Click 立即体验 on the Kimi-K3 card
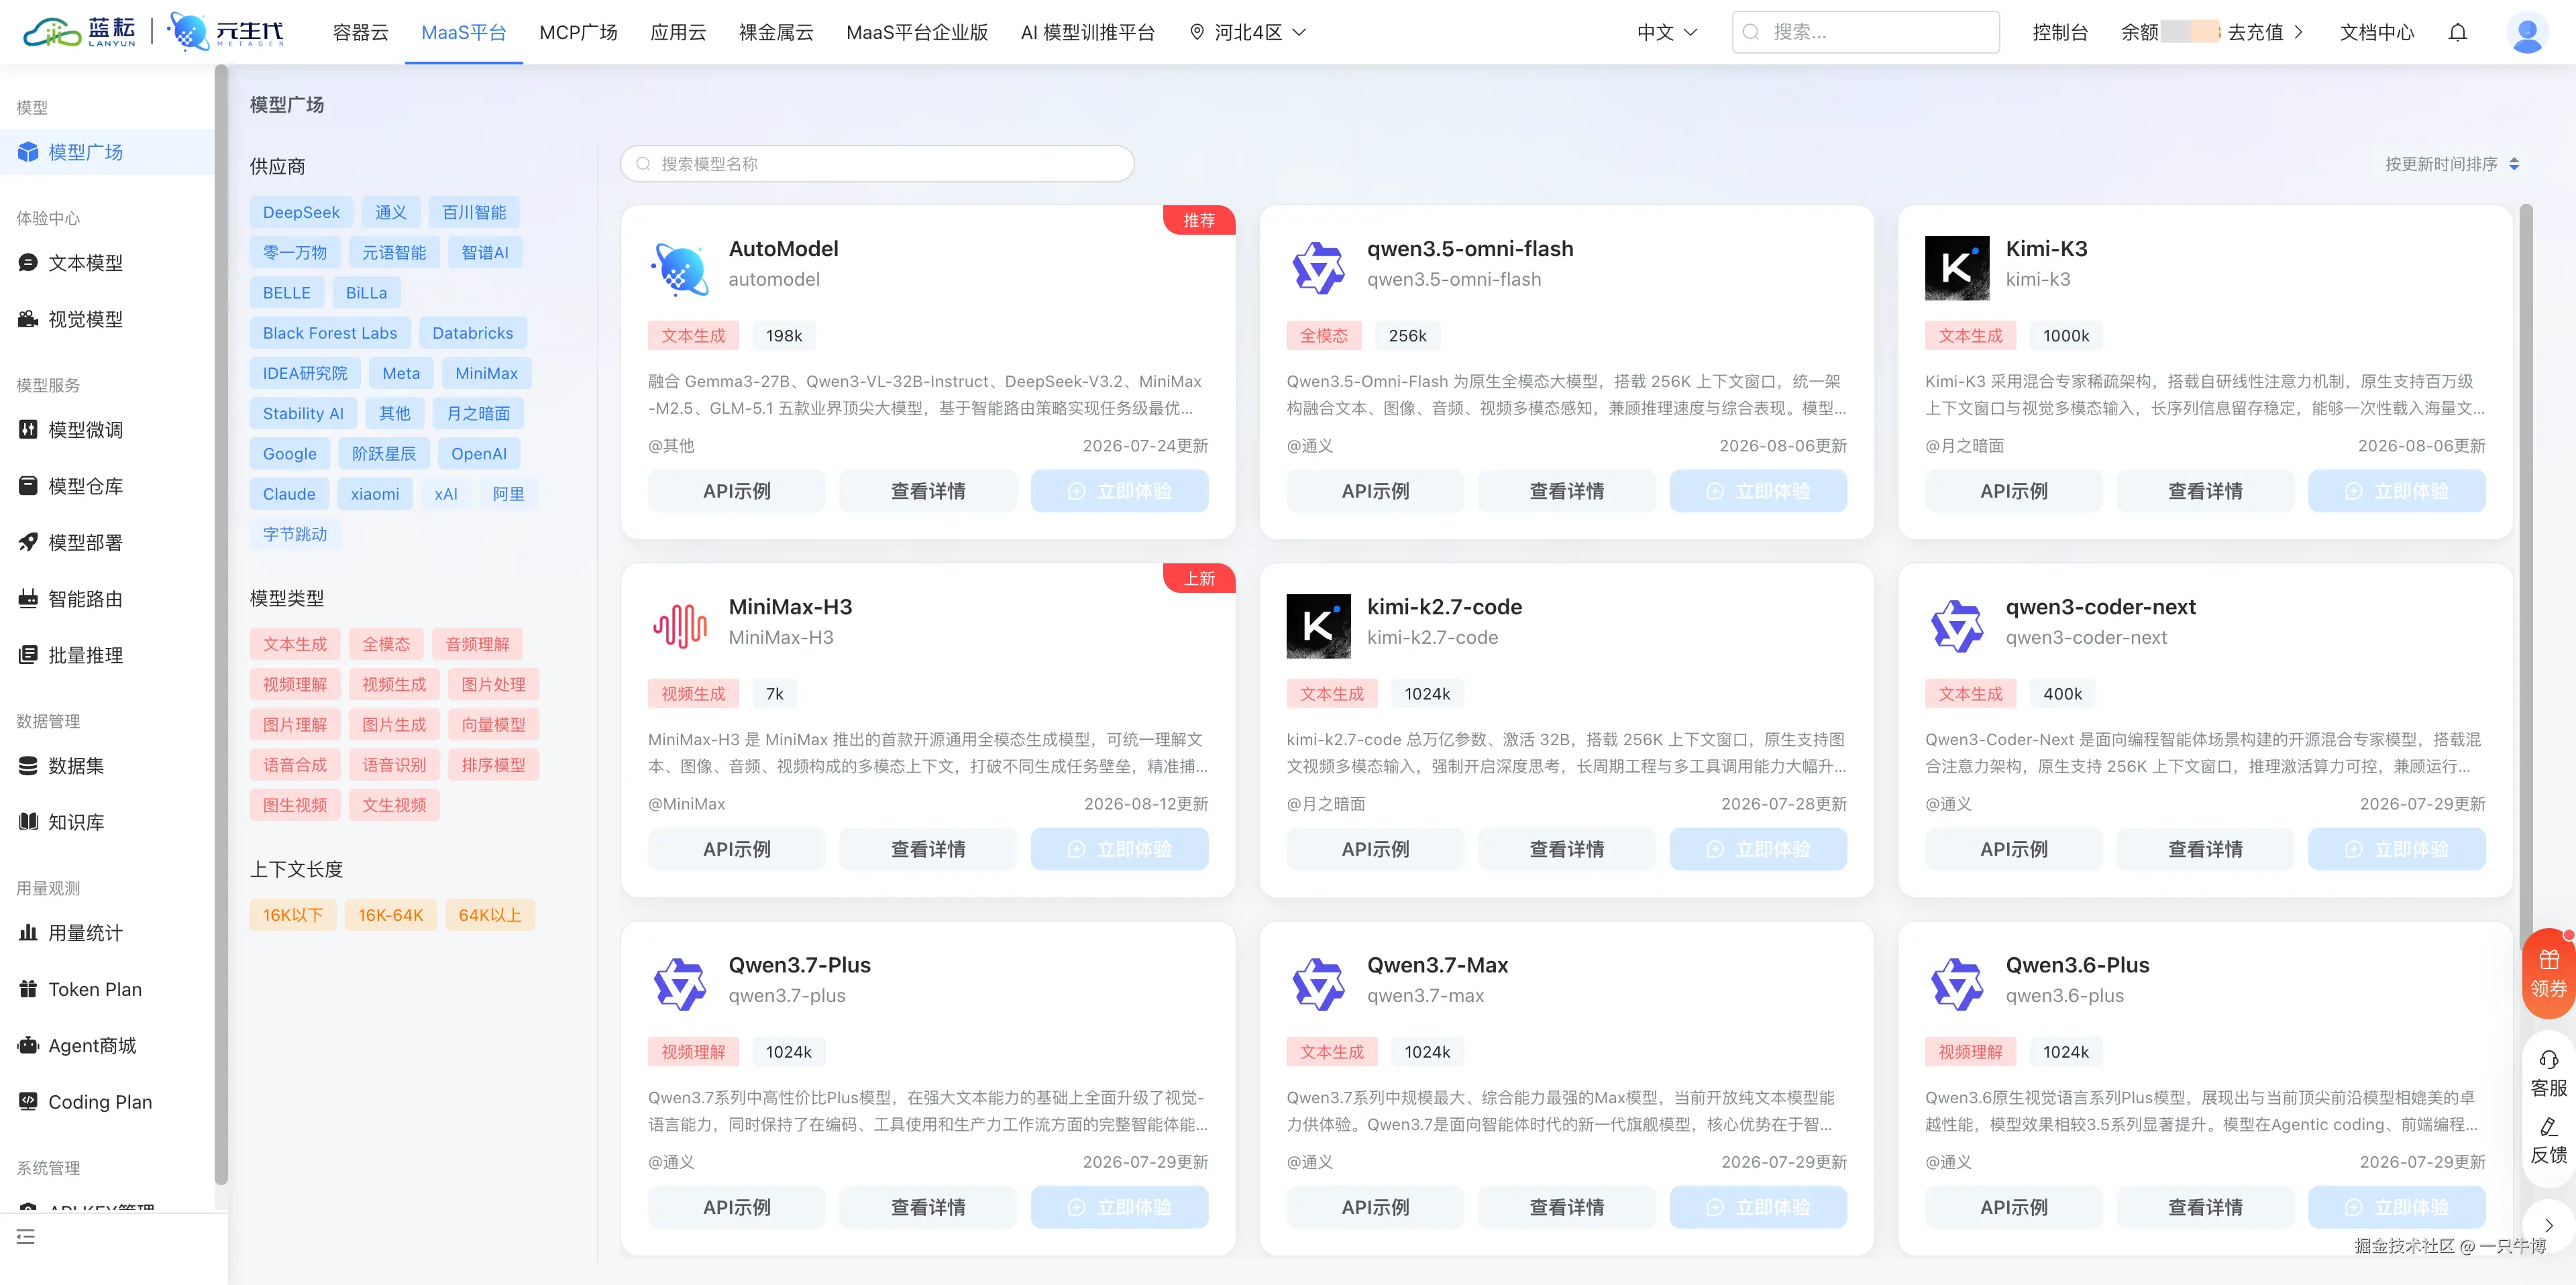This screenshot has width=2576, height=1285. 2397,491
